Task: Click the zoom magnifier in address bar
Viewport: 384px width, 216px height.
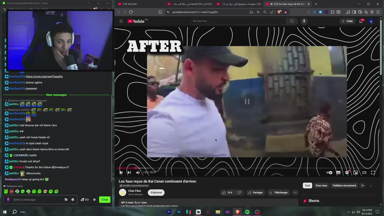Action: tap(265, 12)
